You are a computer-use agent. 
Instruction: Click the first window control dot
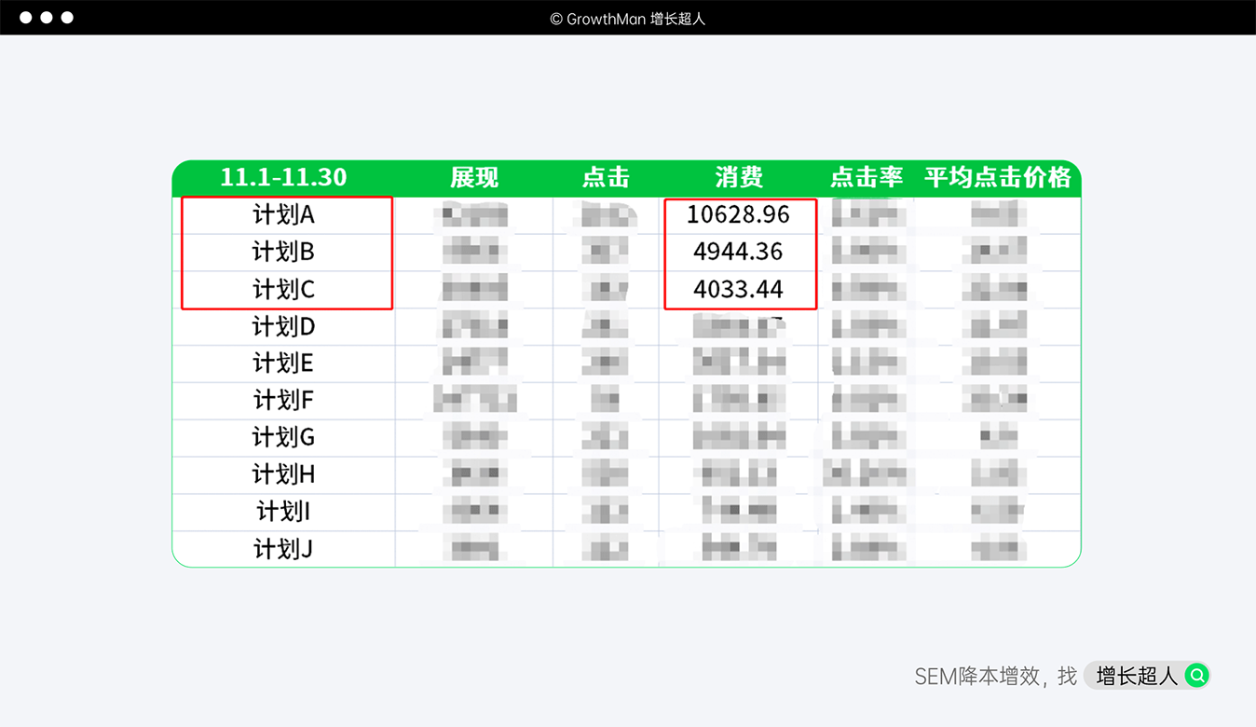(25, 18)
